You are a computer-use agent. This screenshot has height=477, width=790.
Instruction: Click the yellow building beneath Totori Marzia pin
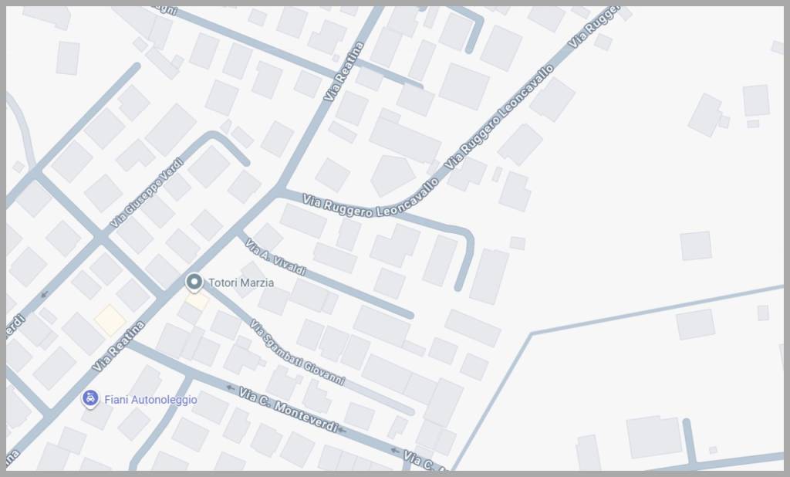click(197, 301)
